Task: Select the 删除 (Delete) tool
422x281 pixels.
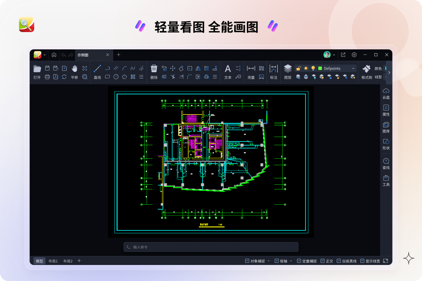Action: [x=154, y=72]
